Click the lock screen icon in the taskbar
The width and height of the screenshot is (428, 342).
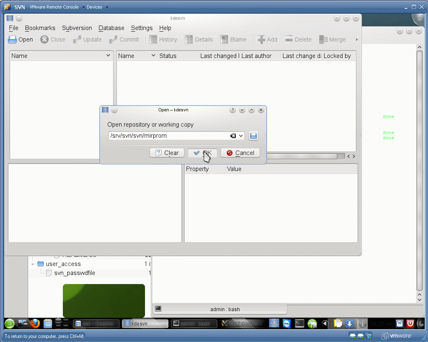click(399, 324)
